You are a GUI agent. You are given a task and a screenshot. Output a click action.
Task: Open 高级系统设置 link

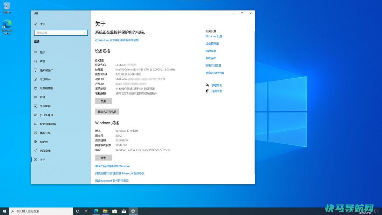[x=213, y=66]
